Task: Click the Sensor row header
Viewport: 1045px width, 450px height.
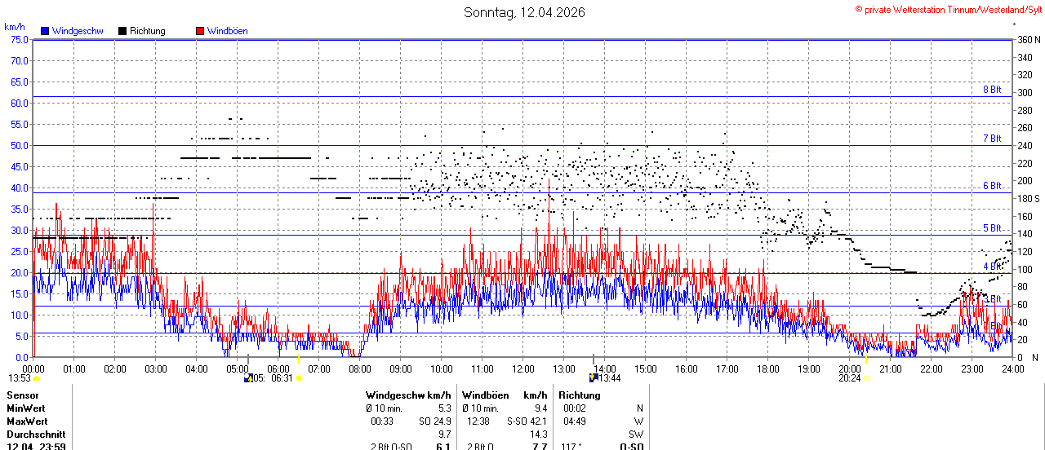Action: [22, 395]
